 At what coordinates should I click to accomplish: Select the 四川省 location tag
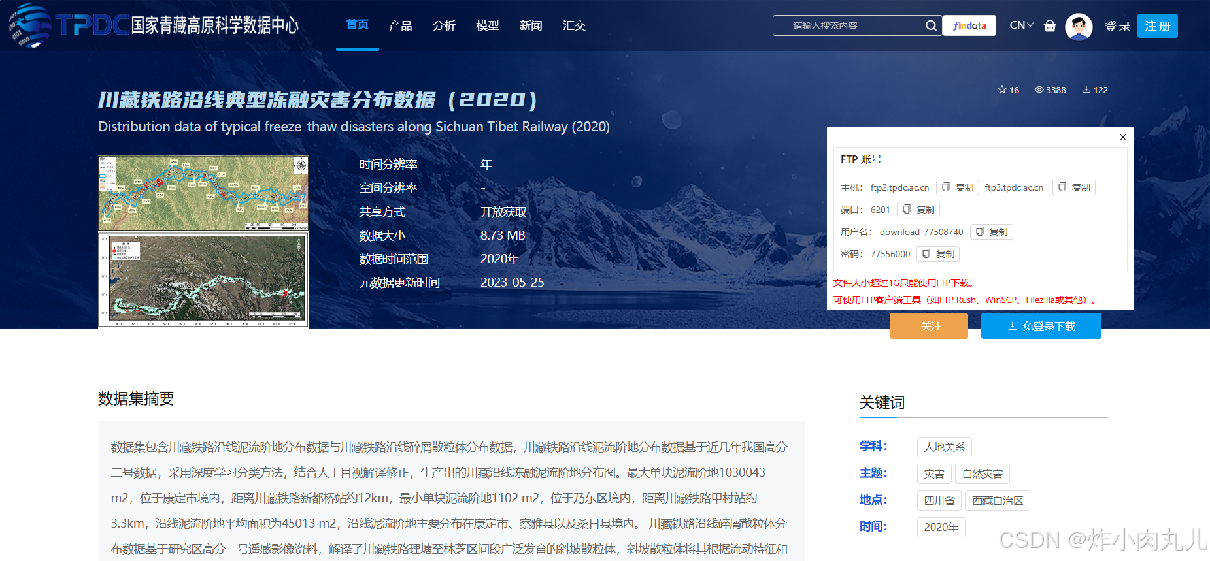click(939, 500)
